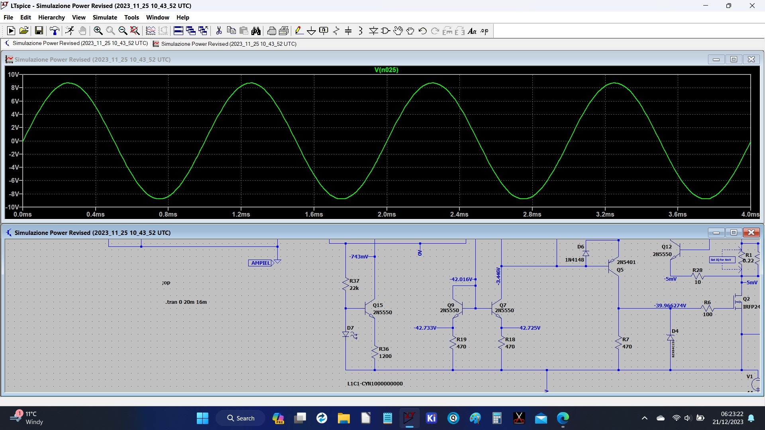Open the Hierarchy menu
This screenshot has width=765, height=430.
51,17
